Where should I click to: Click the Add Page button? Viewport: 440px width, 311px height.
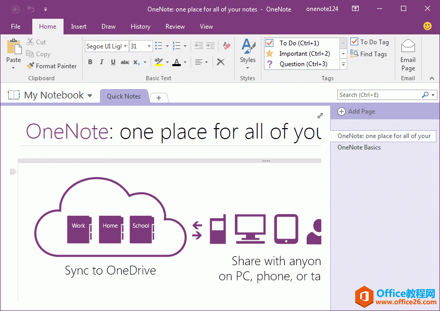[356, 111]
